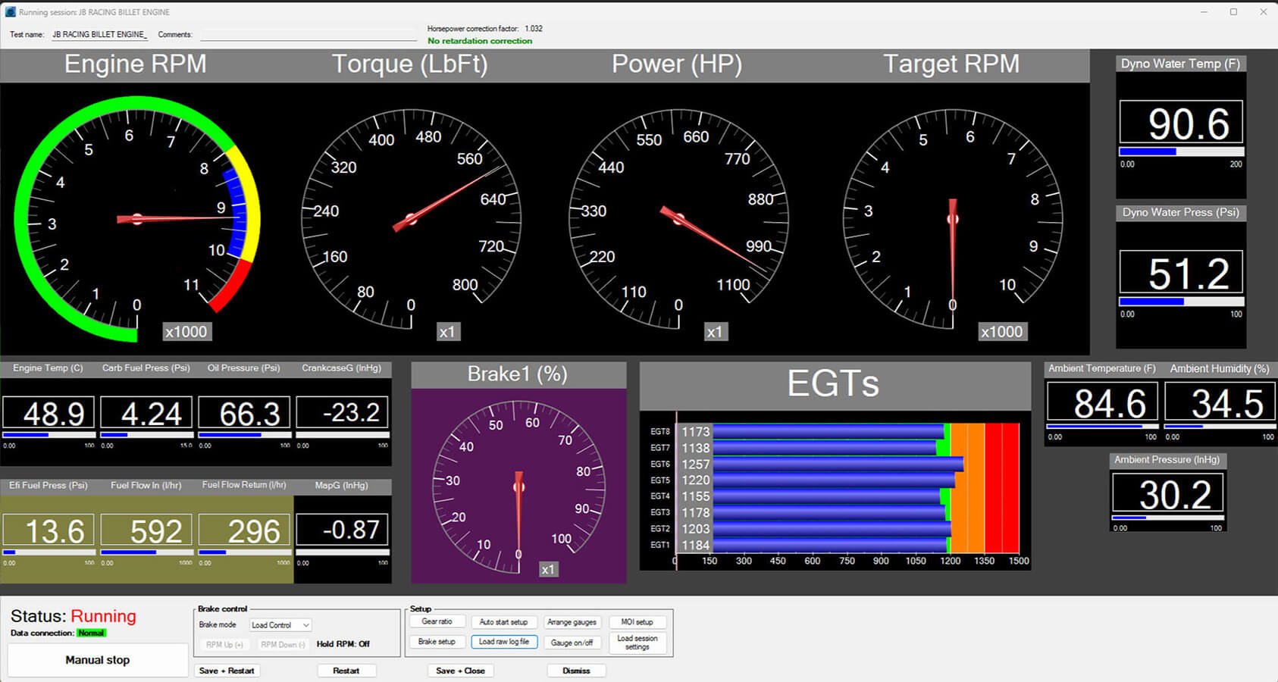Open the Brake mode Load Control dropdown
Viewport: 1278px width, 682px height.
(x=280, y=624)
